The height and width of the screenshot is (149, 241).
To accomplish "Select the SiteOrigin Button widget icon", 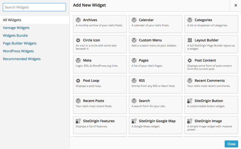I will (190, 101).
